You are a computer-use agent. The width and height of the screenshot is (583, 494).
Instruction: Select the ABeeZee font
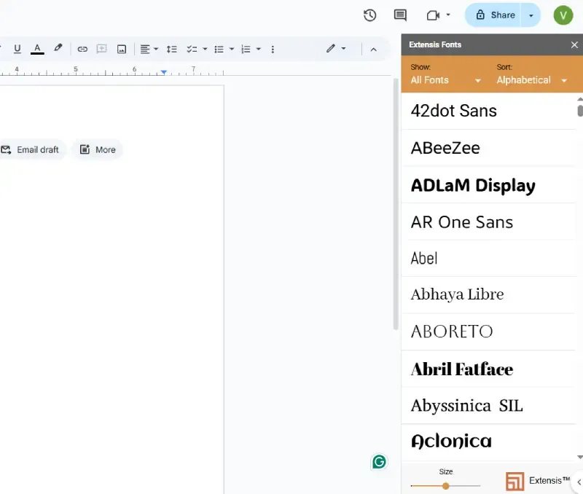point(488,148)
